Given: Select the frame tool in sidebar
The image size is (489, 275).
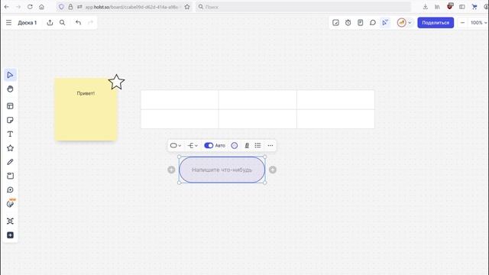Looking at the screenshot, I should [x=10, y=176].
